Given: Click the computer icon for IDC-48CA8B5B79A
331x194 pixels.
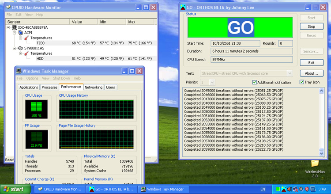Looking at the screenshot, I should 15,27.
